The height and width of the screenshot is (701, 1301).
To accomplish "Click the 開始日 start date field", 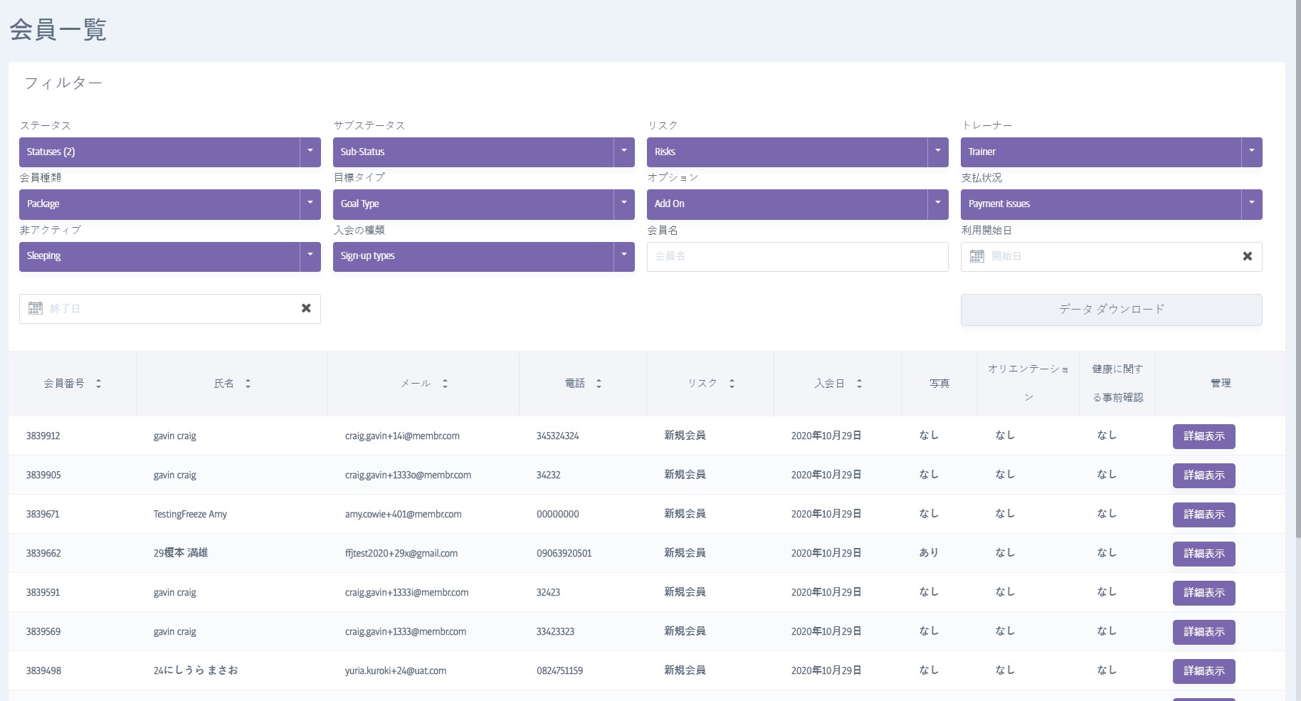I will [x=1111, y=256].
